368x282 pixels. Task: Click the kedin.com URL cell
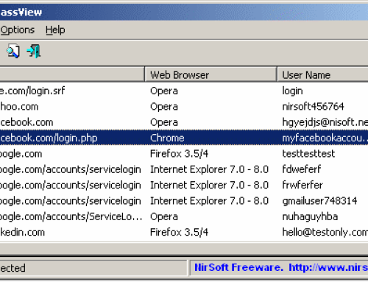(x=22, y=232)
